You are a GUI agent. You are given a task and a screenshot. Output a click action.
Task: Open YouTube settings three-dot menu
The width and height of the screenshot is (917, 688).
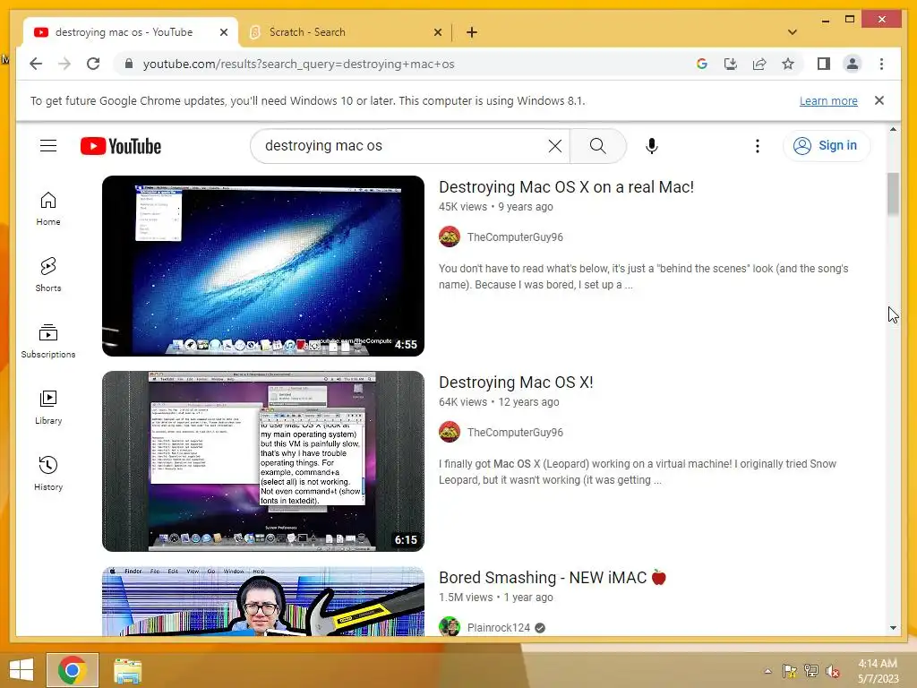click(758, 146)
